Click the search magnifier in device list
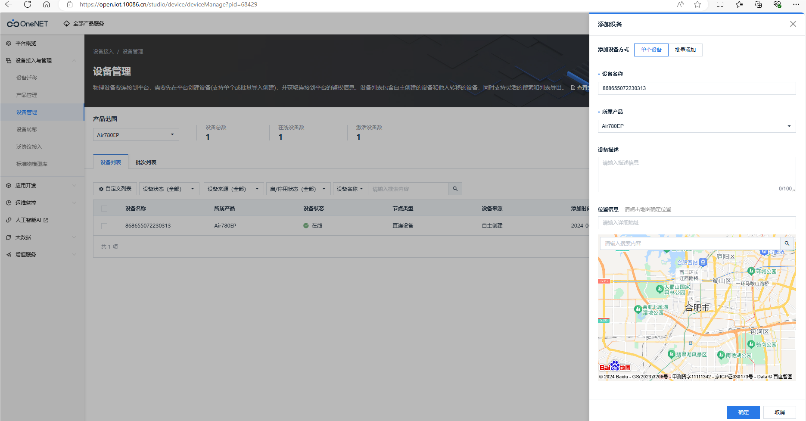Image resolution: width=806 pixels, height=421 pixels. pyautogui.click(x=455, y=189)
